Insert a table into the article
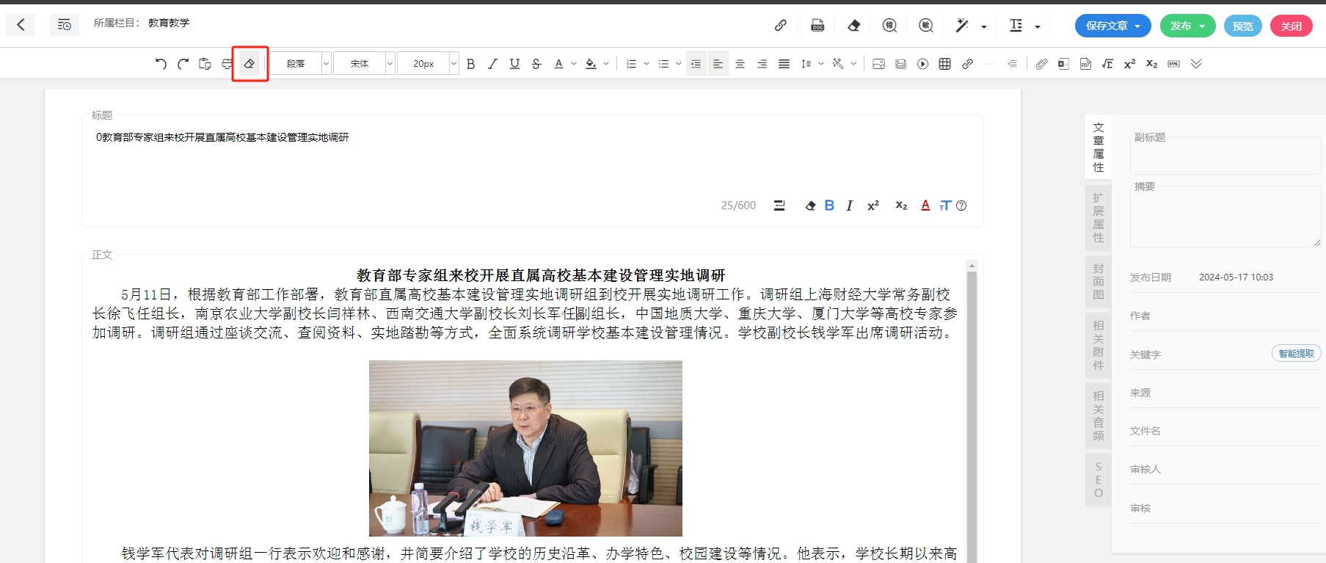1326x563 pixels. click(x=944, y=64)
